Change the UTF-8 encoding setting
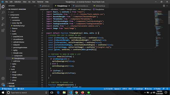Image resolution: width=170 pixels, height=95 pixels. coord(124,89)
